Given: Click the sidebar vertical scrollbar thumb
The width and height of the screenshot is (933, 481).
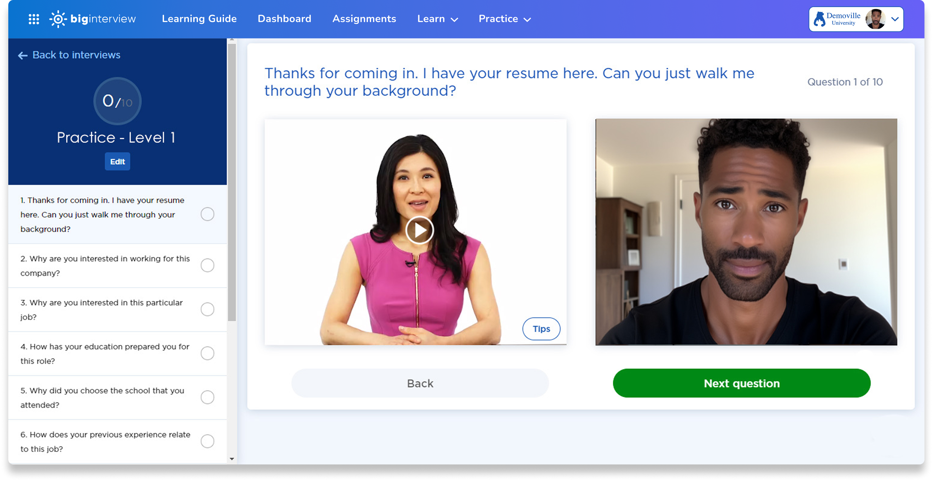Looking at the screenshot, I should [x=232, y=181].
